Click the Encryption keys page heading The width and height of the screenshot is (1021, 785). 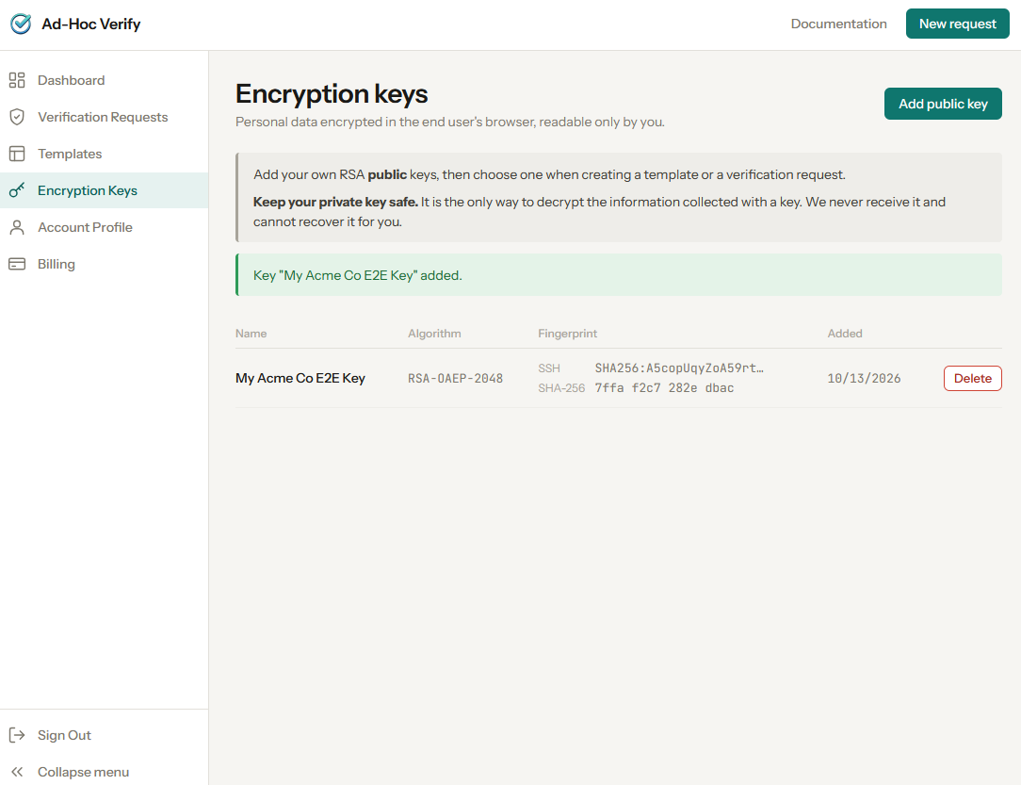pyautogui.click(x=332, y=94)
